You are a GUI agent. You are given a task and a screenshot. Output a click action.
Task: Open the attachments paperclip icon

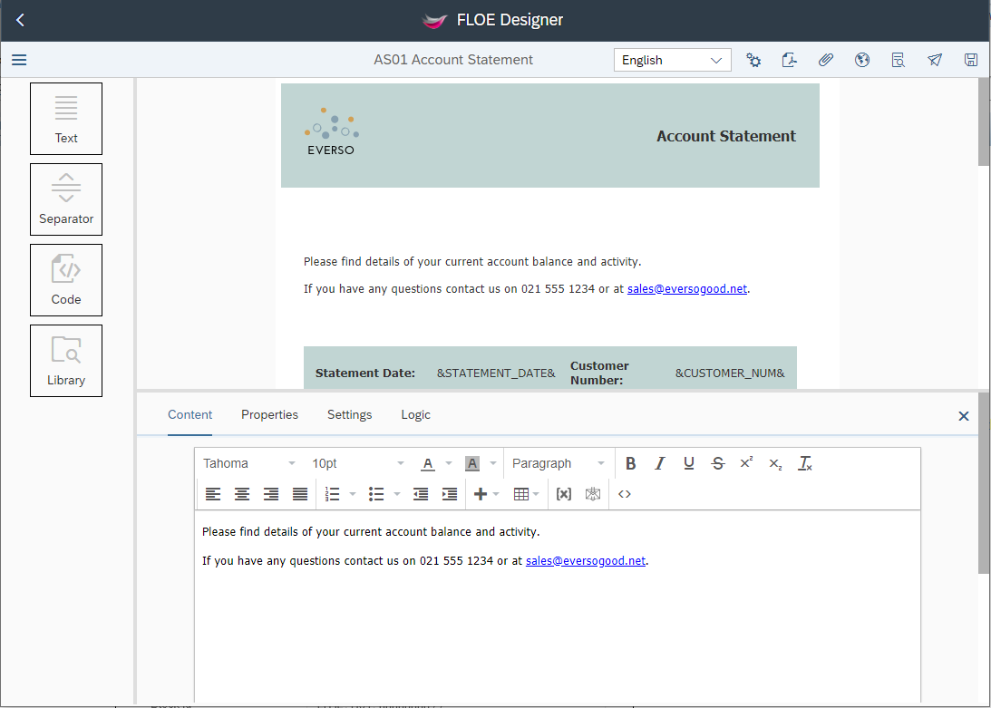826,60
